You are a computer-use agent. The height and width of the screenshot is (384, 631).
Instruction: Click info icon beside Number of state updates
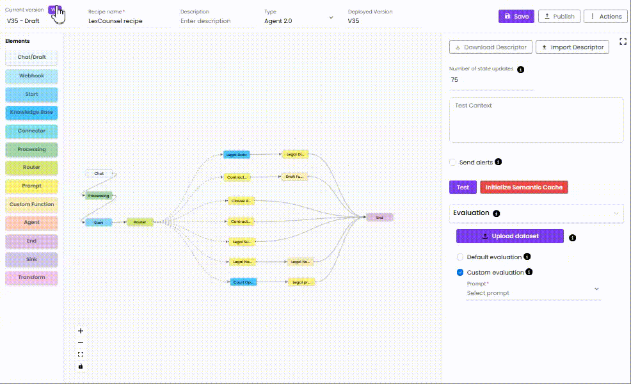(520, 69)
